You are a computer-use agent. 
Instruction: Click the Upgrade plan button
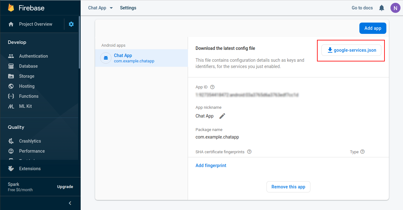[x=65, y=187]
